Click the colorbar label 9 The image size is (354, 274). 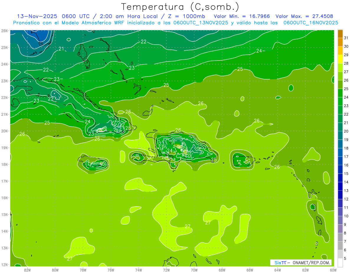pyautogui.click(x=345, y=225)
